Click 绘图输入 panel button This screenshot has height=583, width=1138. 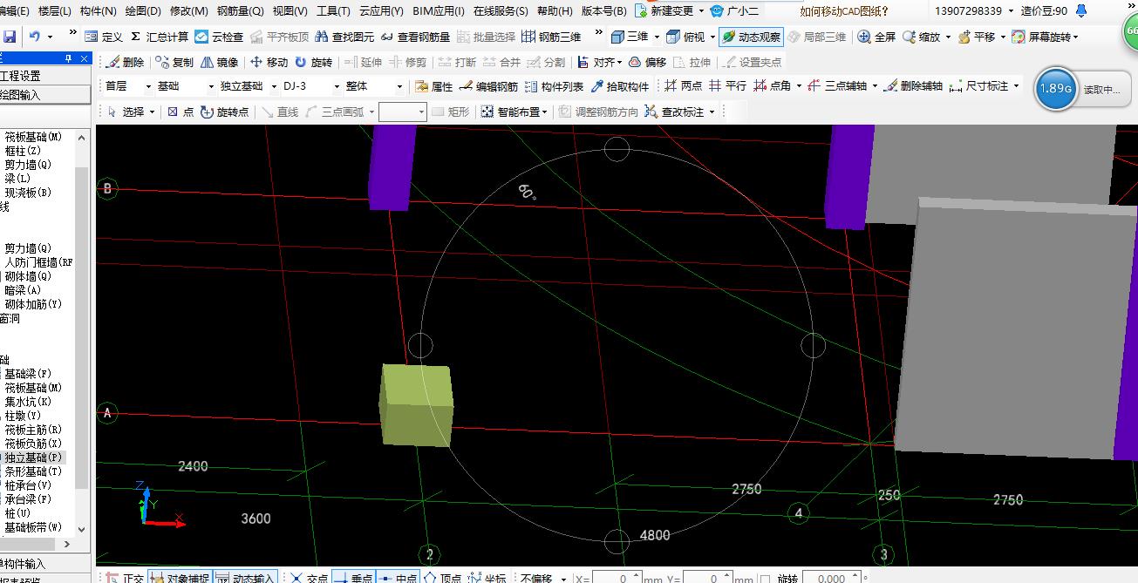click(45, 95)
